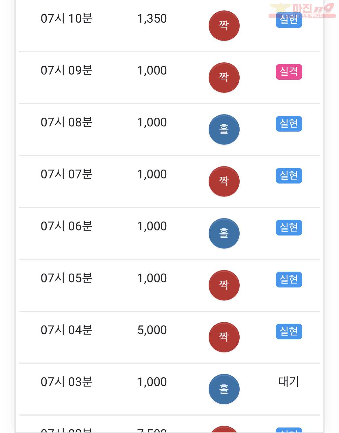Click the 1,350 amount in 07시 10분 row
339x433 pixels.
click(152, 19)
